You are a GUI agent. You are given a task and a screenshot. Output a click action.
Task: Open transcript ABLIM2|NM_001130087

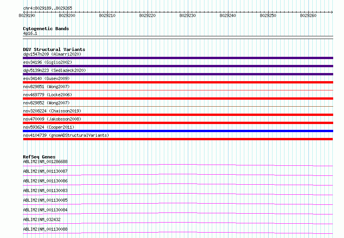pos(45,171)
